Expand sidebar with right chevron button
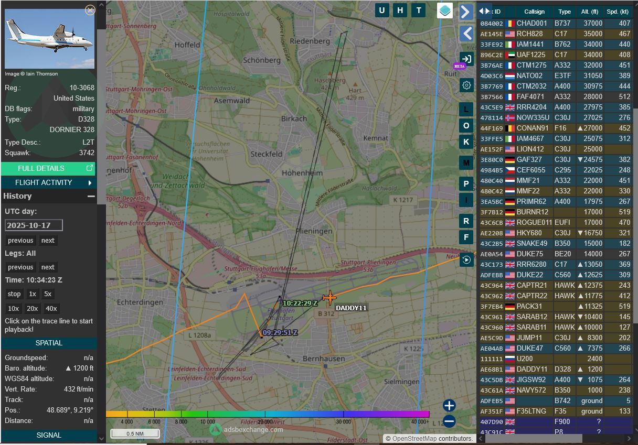Viewport: 638px width, 445px height. tap(466, 12)
